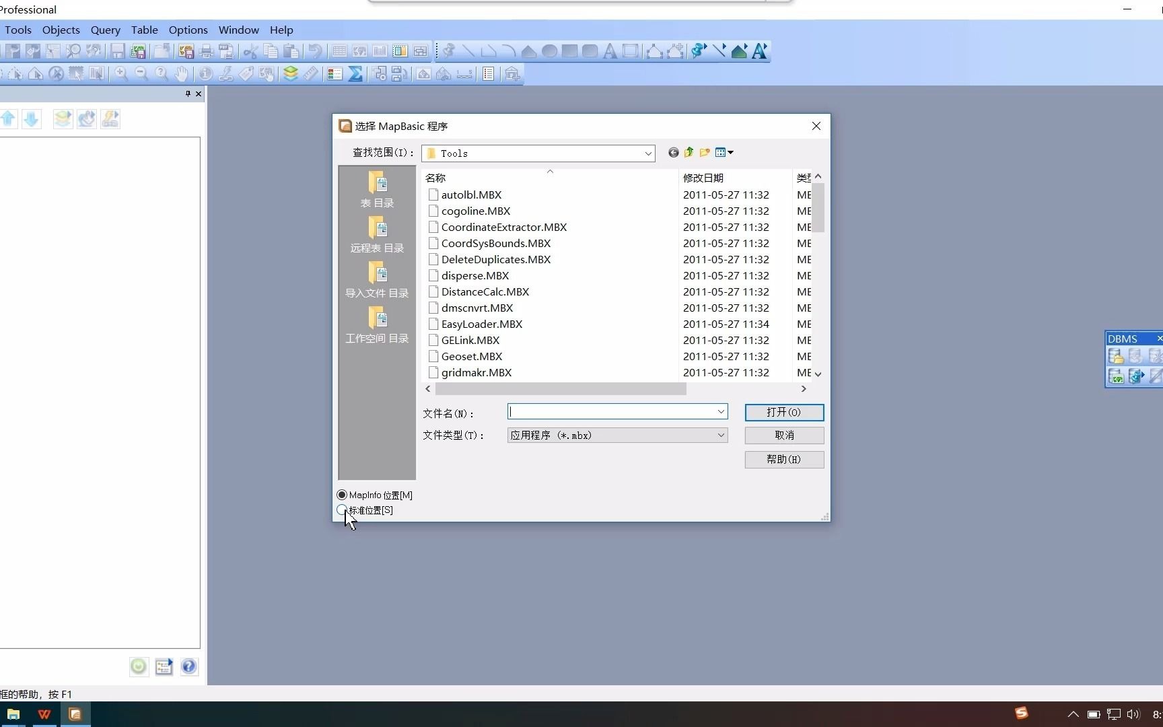
Task: Click the pin icon on the side panel
Action: point(188,94)
